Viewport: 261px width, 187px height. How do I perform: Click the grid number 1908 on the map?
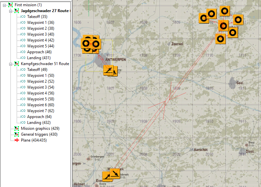pos(143,121)
